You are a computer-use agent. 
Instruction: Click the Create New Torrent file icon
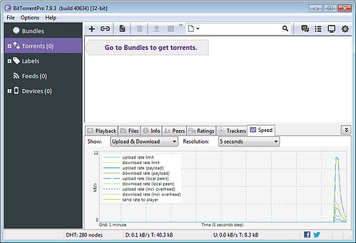pos(122,29)
